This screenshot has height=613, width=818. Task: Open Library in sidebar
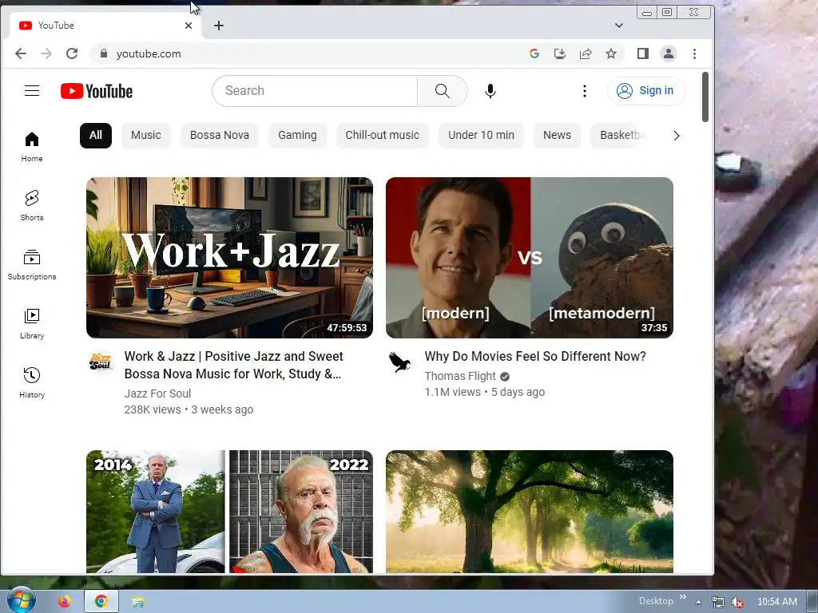[x=32, y=324]
